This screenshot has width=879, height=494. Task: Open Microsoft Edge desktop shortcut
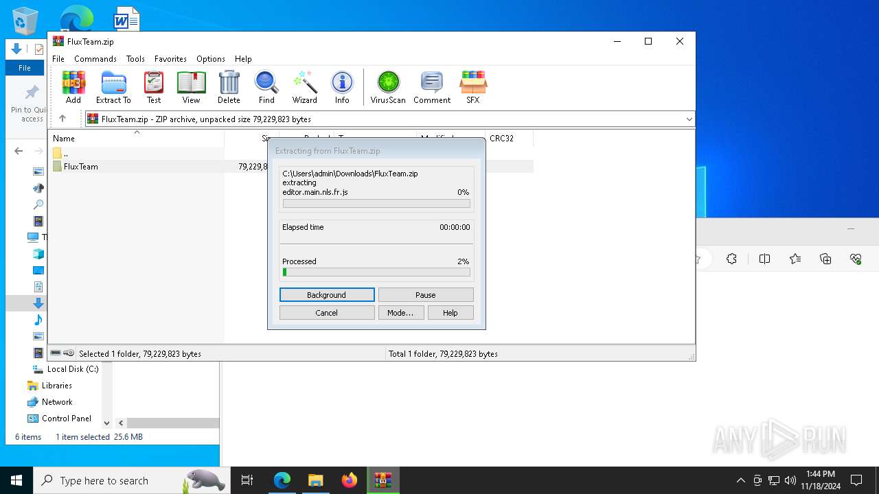click(x=77, y=18)
